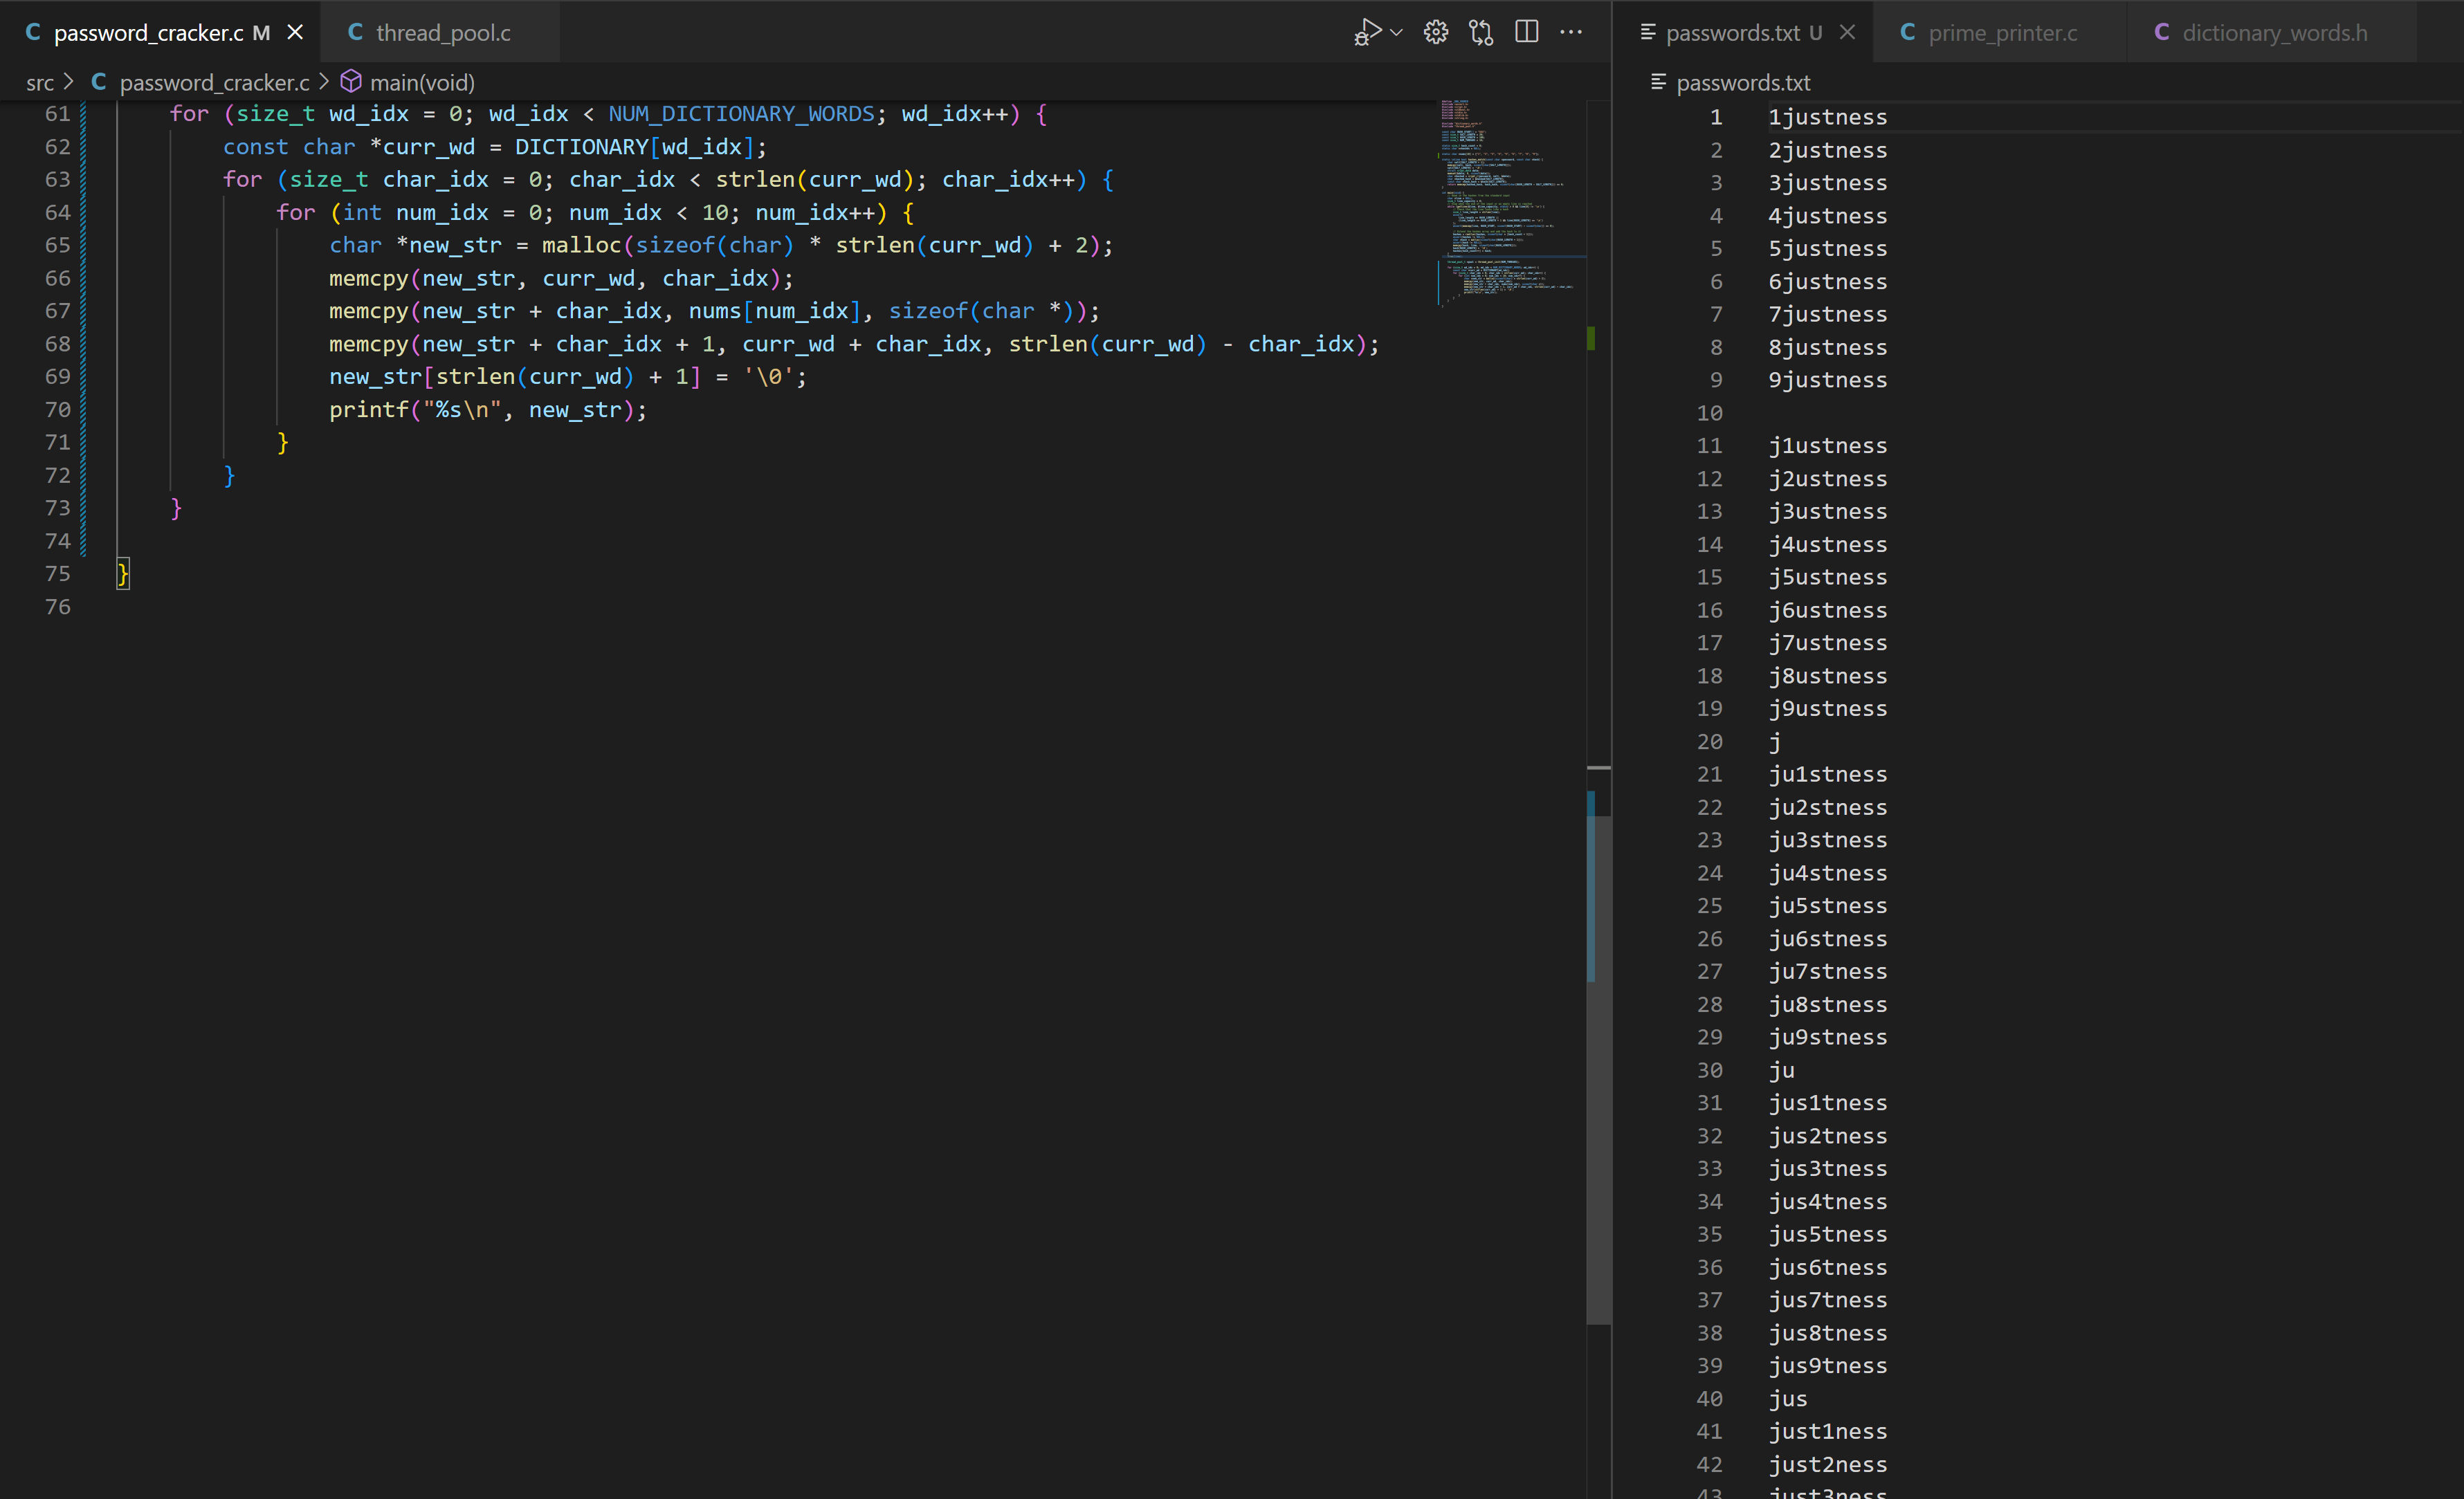The width and height of the screenshot is (2464, 1499).
Task: Click the passwords.txt file icon in tab
Action: point(1648,32)
